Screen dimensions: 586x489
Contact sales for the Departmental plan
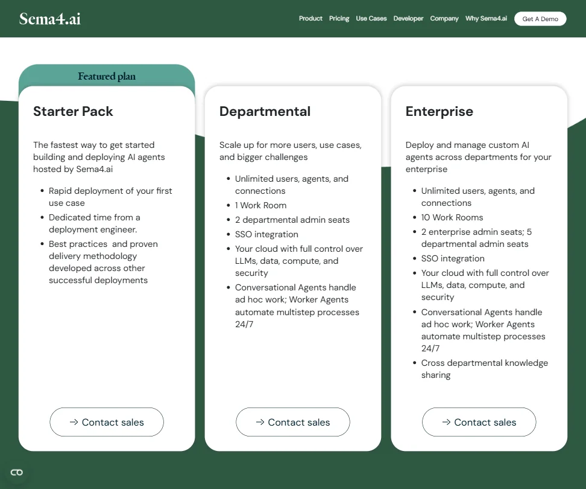click(292, 422)
